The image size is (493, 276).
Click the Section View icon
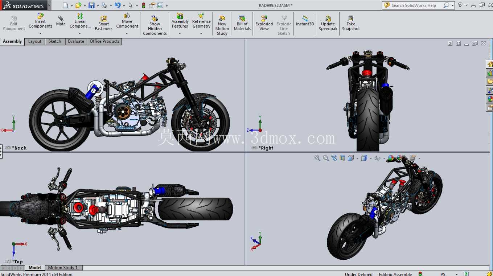click(342, 158)
